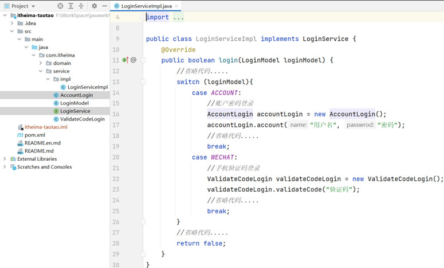This screenshot has width=444, height=268.
Task: Expand the domain package
Action: 41,63
